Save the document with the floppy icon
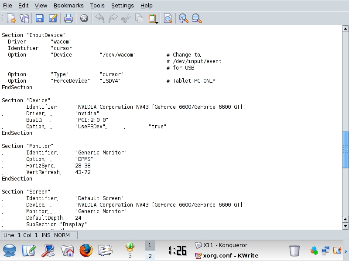This screenshot has width=349, height=261. point(39,18)
